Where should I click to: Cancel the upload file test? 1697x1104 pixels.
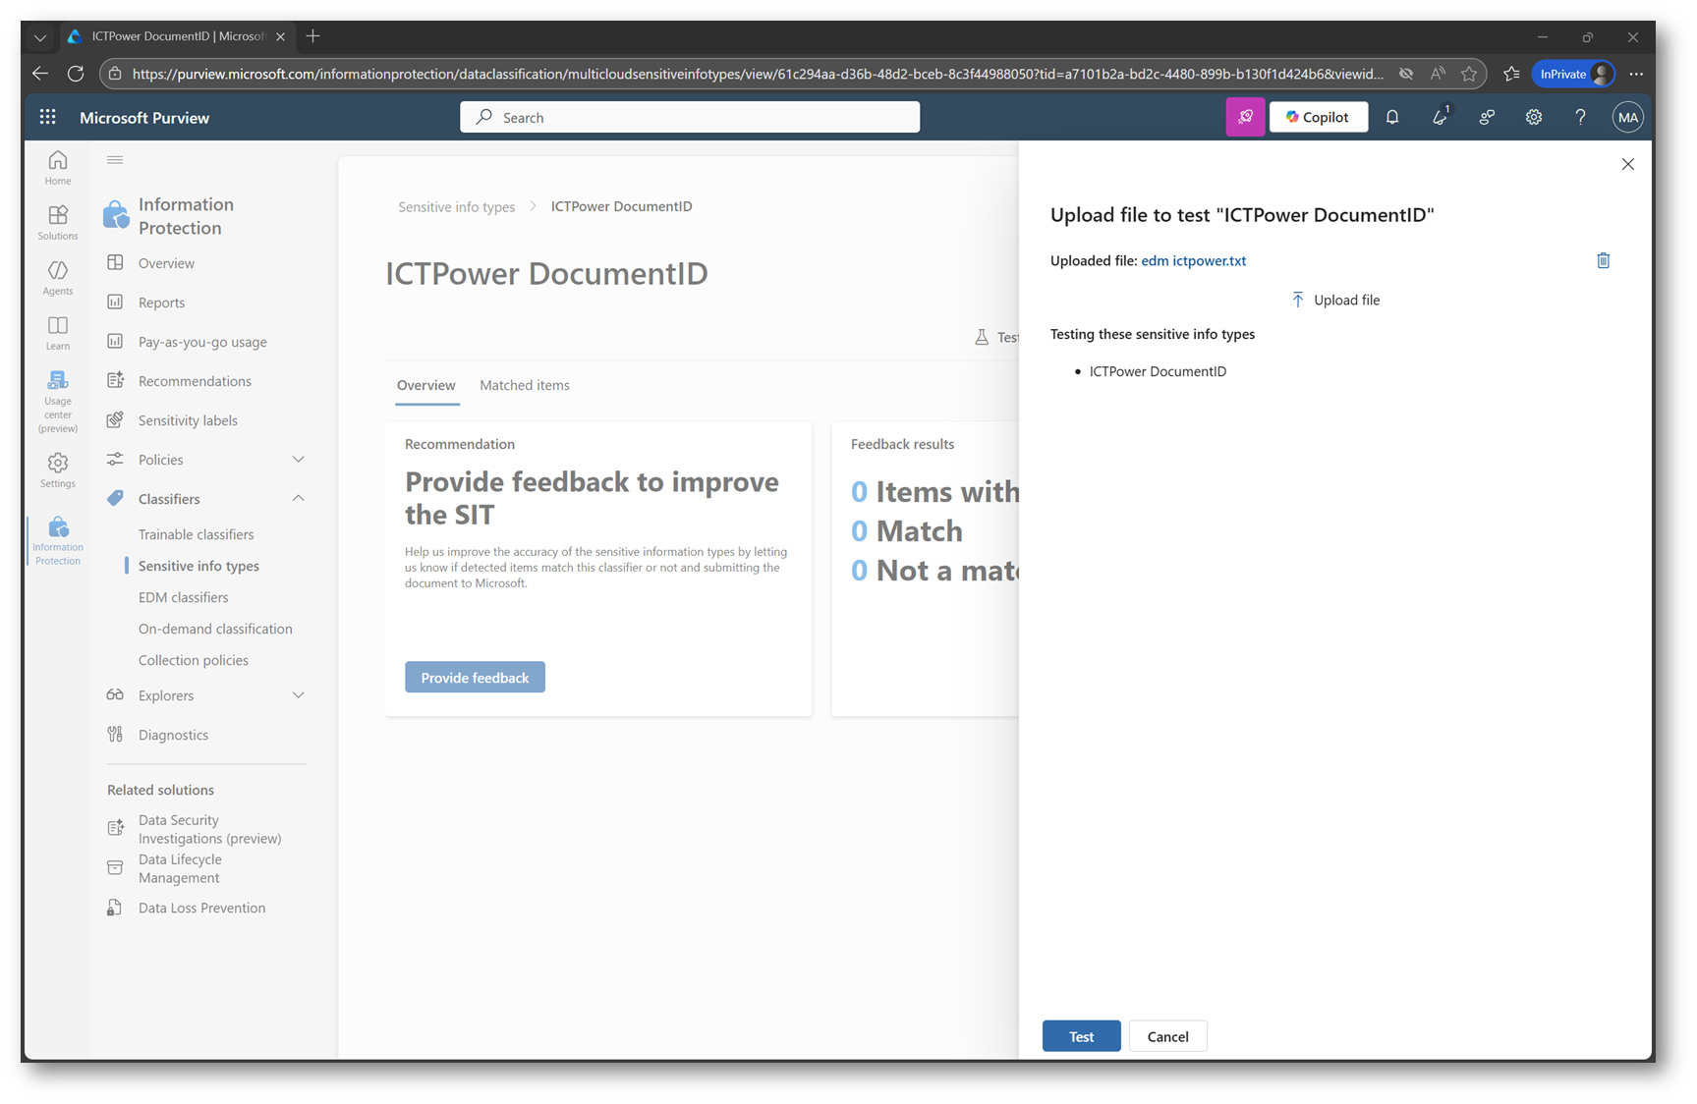click(x=1167, y=1036)
